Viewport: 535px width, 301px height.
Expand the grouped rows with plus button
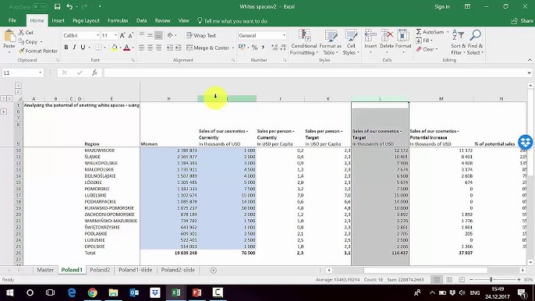(x=4, y=112)
